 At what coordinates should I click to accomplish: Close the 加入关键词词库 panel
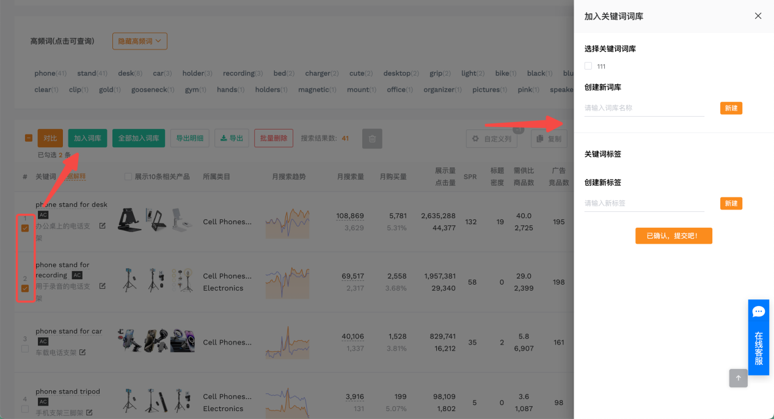coord(758,16)
